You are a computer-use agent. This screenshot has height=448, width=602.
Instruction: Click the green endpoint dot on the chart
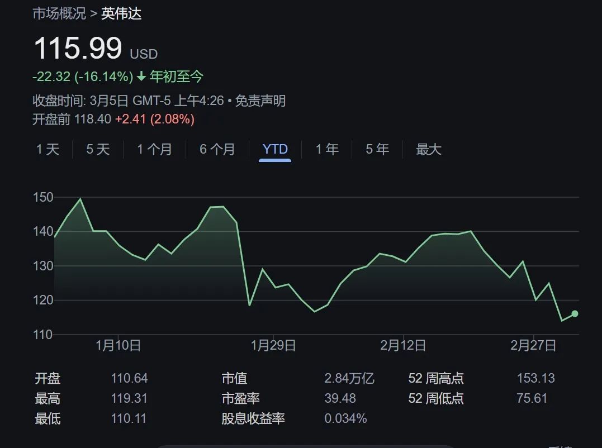[575, 314]
